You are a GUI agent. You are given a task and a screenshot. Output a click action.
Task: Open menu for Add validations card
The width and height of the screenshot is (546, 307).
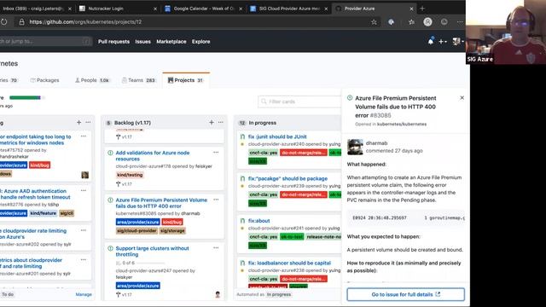click(x=216, y=153)
